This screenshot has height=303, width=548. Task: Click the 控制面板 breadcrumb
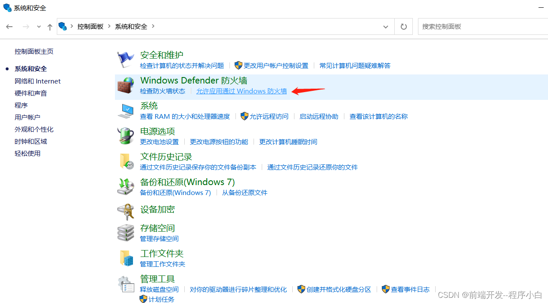tap(90, 26)
